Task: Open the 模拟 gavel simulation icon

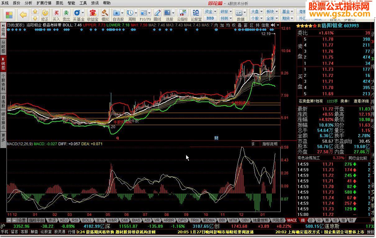Action: (105, 13)
